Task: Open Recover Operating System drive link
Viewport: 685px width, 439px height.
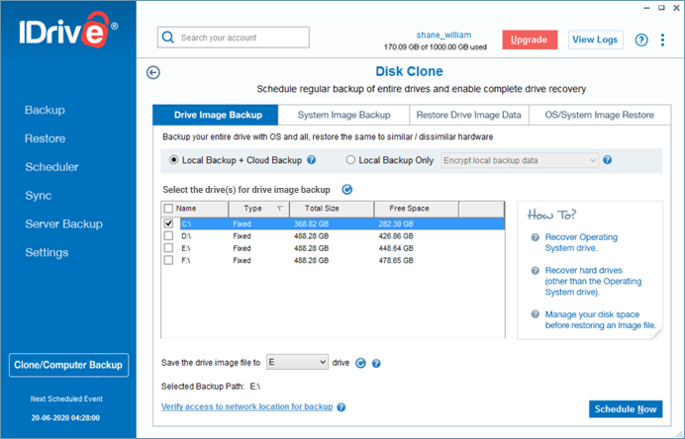Action: pos(581,242)
